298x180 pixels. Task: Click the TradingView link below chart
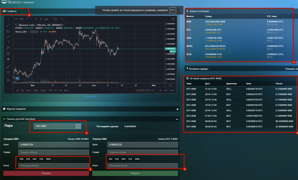91,96
